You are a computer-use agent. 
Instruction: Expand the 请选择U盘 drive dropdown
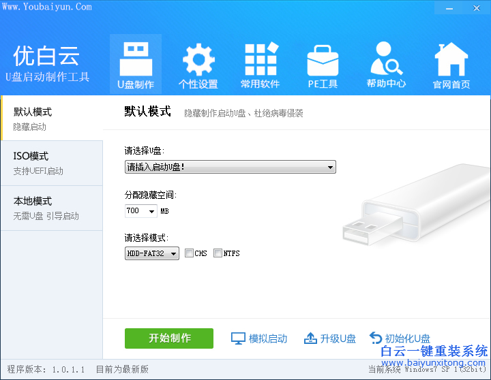pyautogui.click(x=230, y=167)
